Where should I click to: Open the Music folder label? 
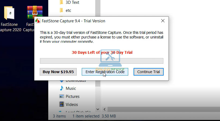click(71, 88)
